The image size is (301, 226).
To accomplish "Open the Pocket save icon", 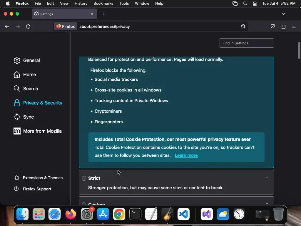I will pyautogui.click(x=272, y=26).
